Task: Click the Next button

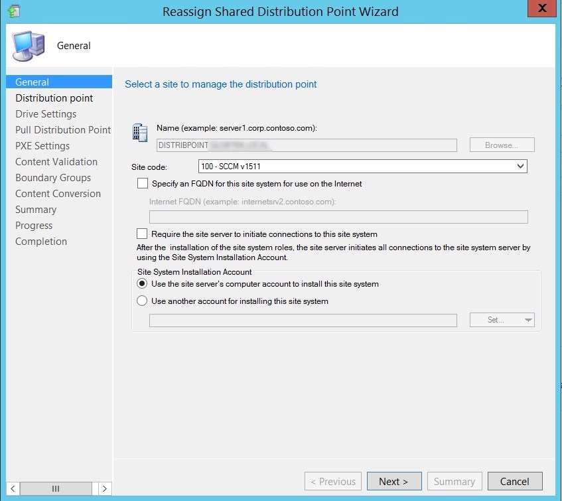Action: coord(394,481)
